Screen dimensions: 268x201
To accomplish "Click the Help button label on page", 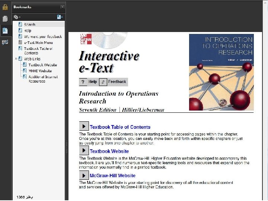I will click(93, 82).
